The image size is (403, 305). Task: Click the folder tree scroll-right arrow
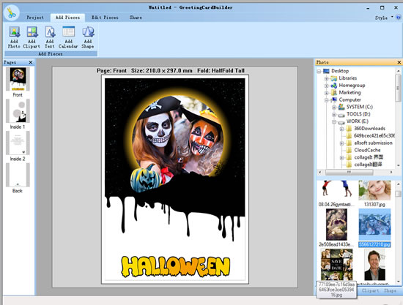[x=391, y=172]
